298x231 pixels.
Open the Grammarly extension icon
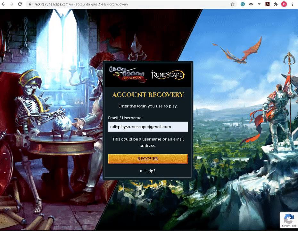click(243, 4)
